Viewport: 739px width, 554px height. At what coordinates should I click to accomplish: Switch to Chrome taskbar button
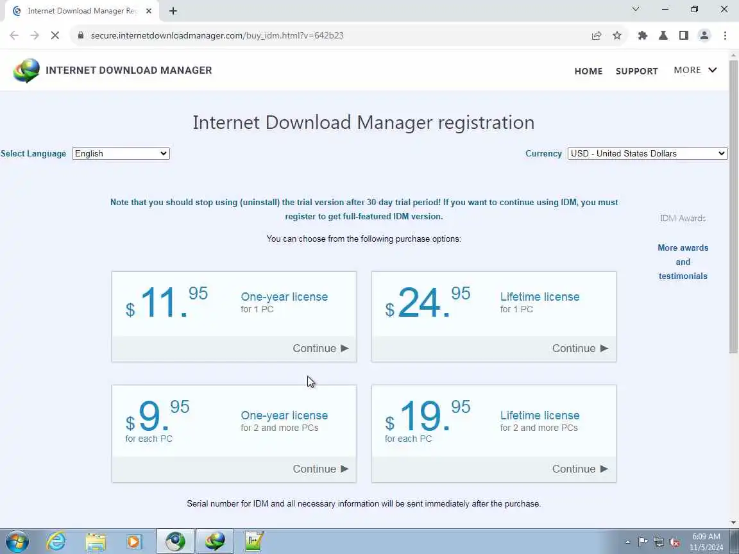(175, 542)
